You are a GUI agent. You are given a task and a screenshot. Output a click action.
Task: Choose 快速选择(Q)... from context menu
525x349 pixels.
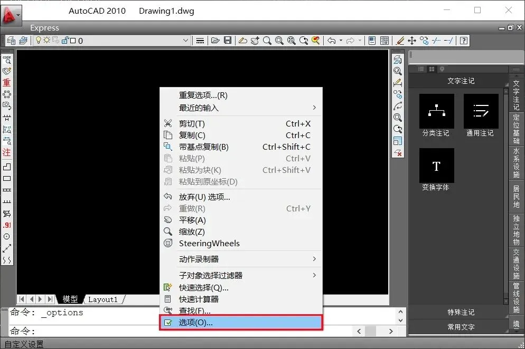241,287
